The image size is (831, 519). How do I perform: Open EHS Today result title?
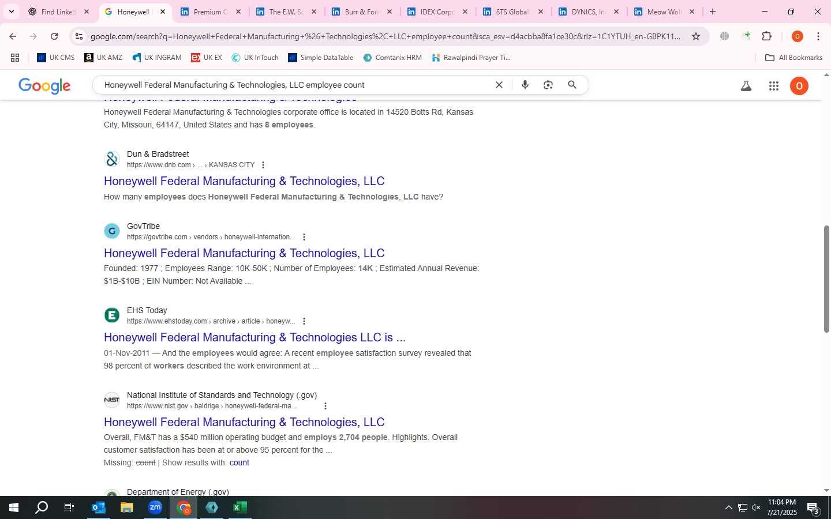pyautogui.click(x=254, y=337)
